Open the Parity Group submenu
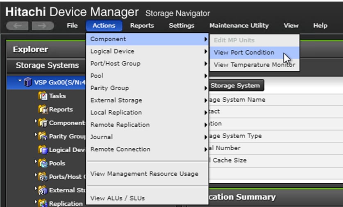 (x=148, y=88)
